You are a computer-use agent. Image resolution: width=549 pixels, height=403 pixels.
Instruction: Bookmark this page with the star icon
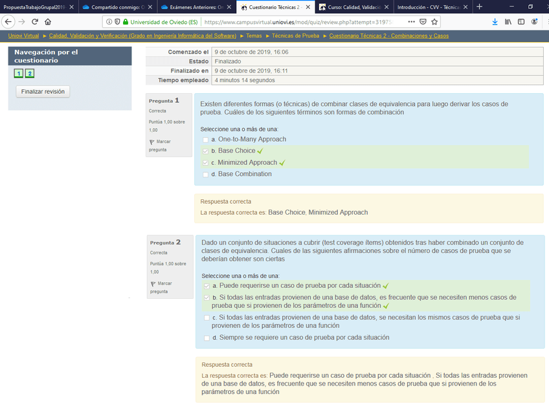click(434, 21)
